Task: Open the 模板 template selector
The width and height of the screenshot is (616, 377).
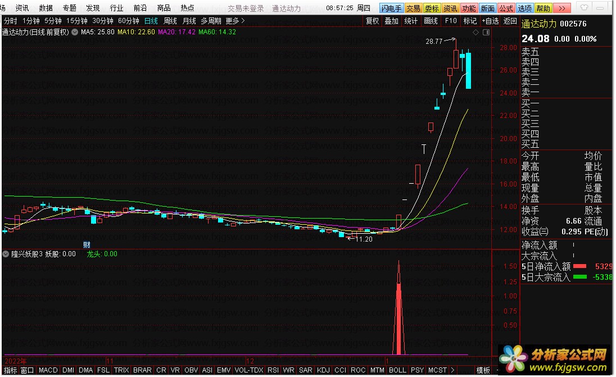Action: click(x=483, y=370)
